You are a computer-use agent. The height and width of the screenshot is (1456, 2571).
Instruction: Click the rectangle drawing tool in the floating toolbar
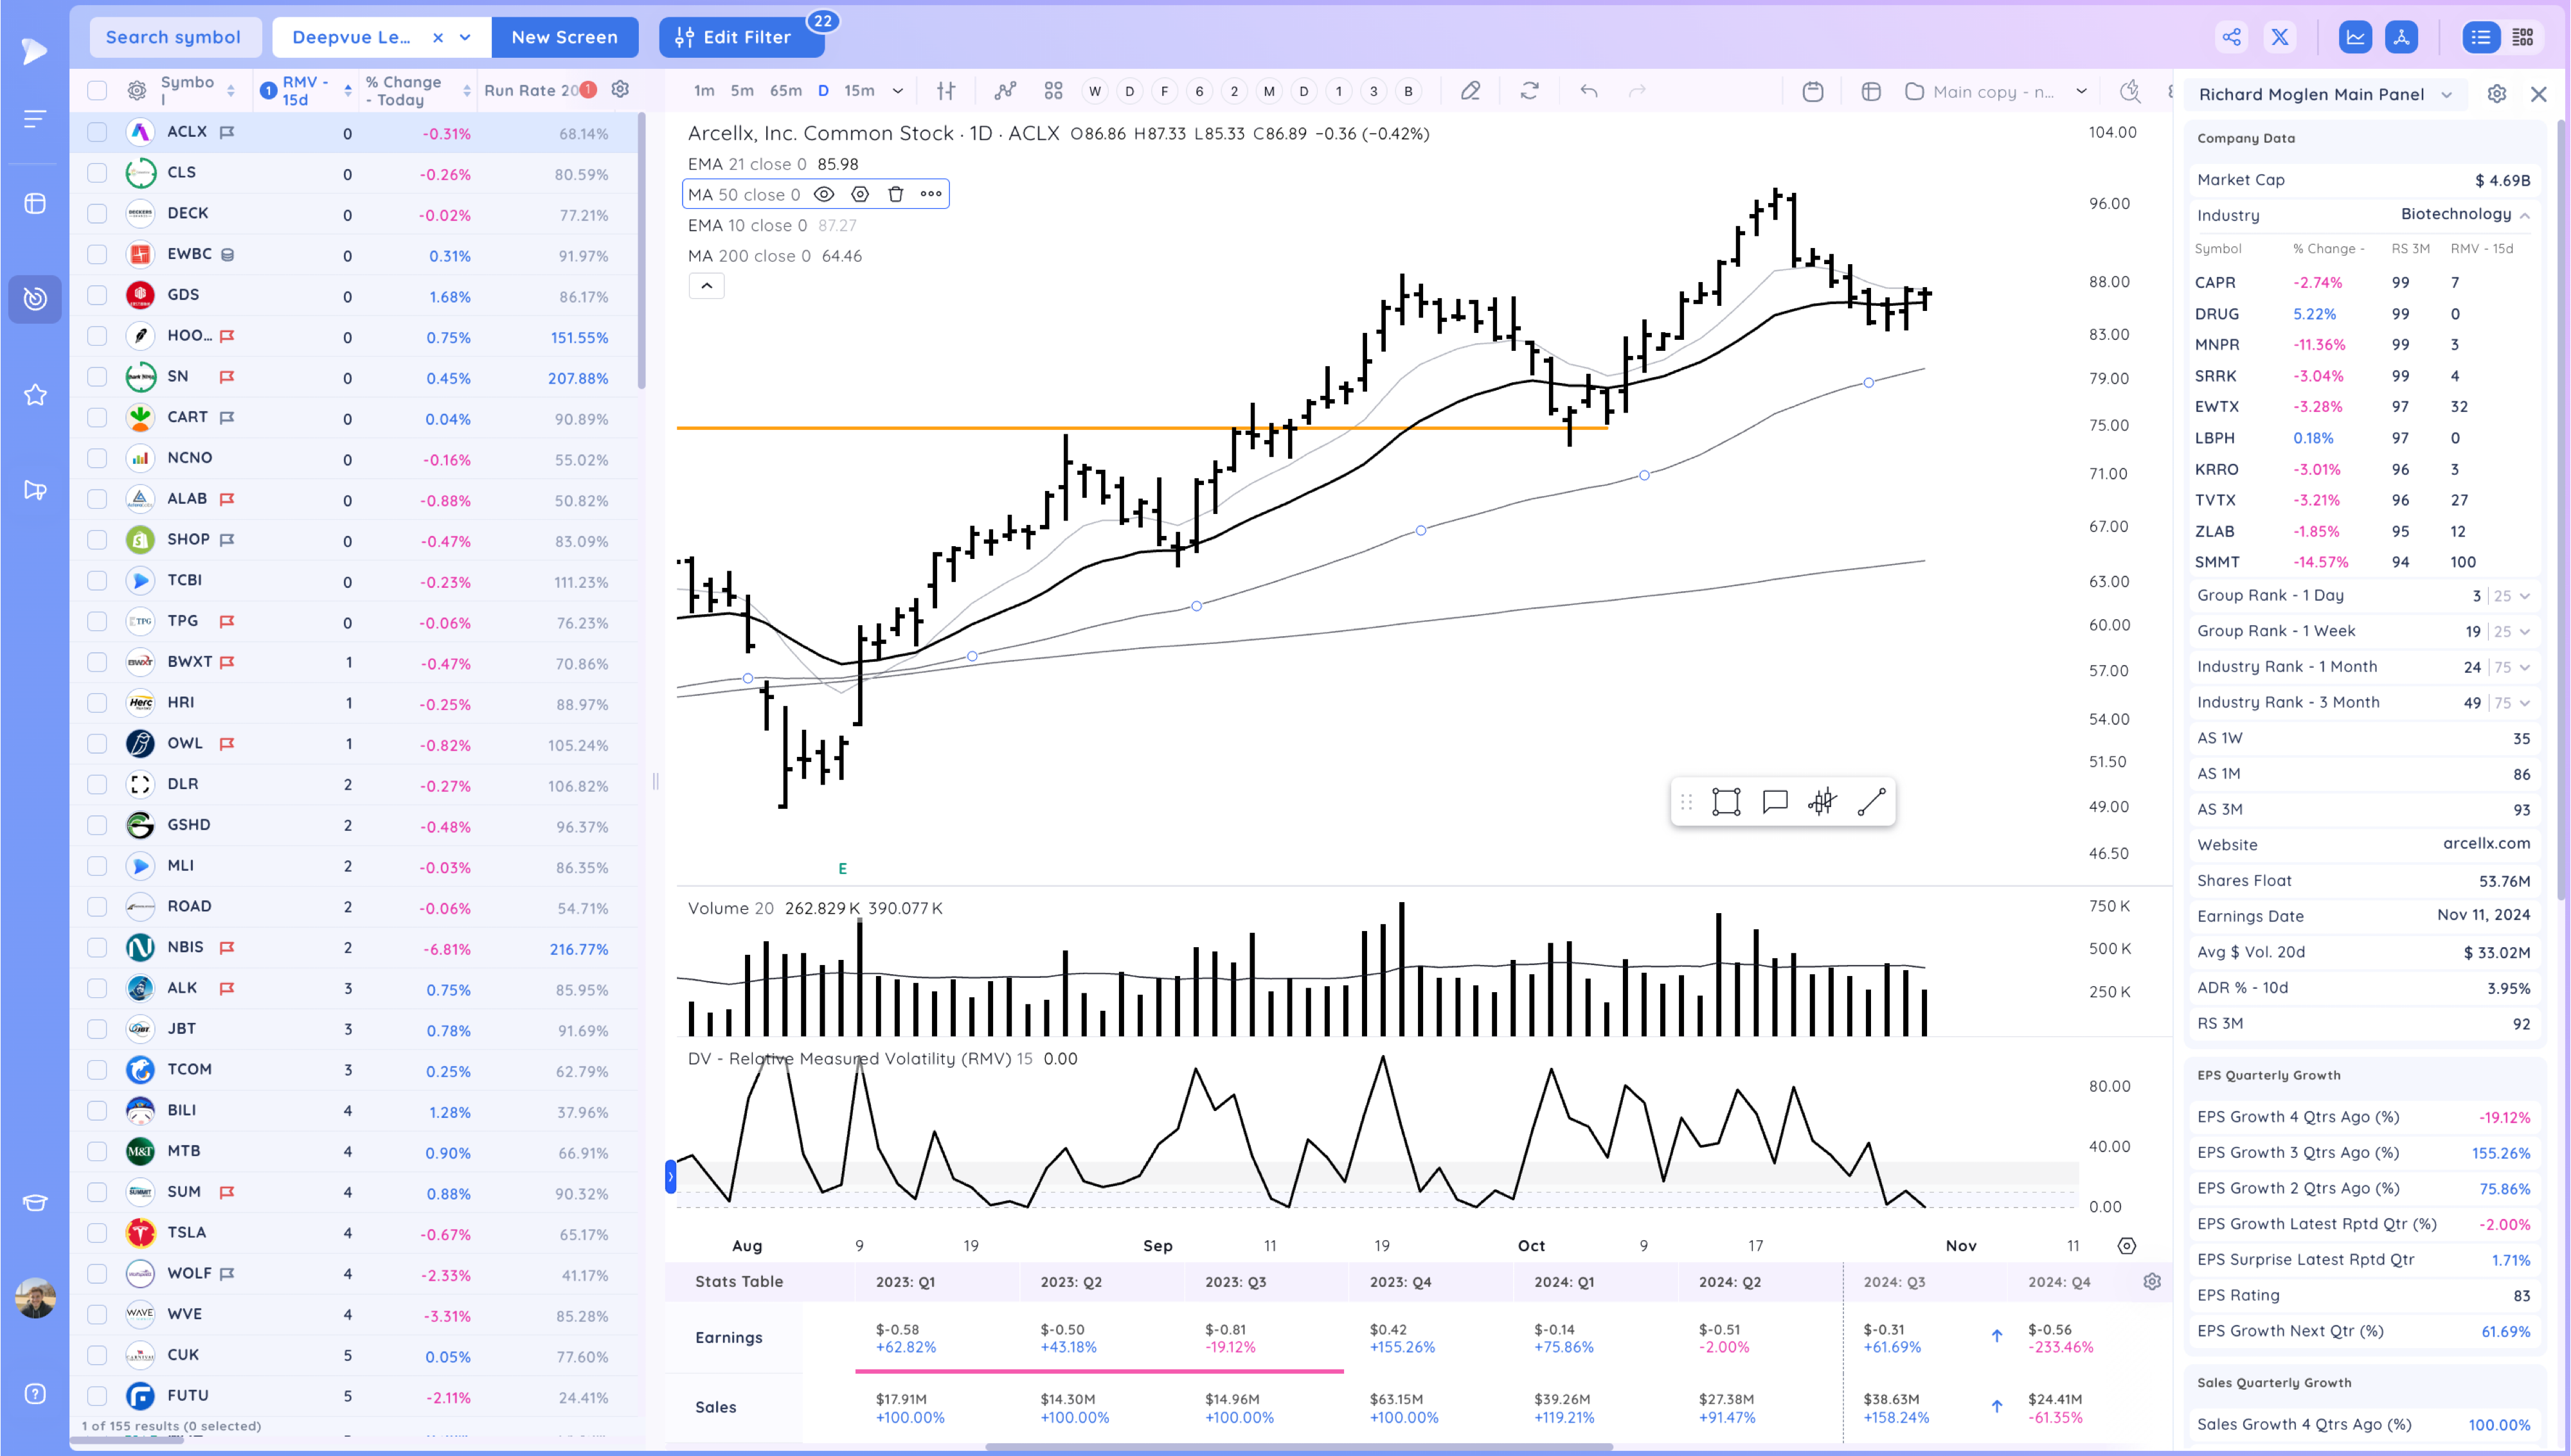click(1726, 802)
